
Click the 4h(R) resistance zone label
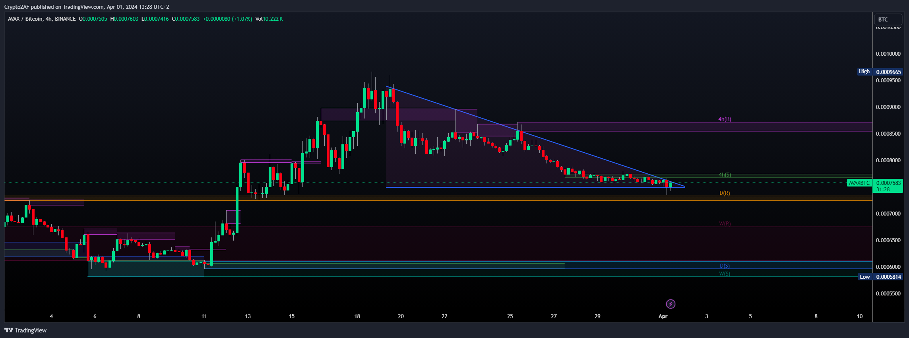[x=725, y=119]
